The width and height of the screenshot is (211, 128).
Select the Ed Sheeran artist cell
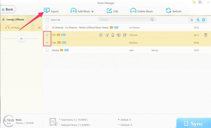pyautogui.click(x=134, y=28)
